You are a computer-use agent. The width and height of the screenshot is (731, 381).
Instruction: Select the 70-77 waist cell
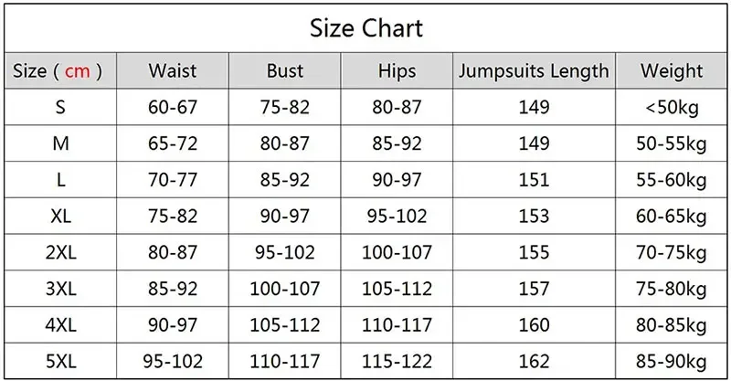point(173,180)
